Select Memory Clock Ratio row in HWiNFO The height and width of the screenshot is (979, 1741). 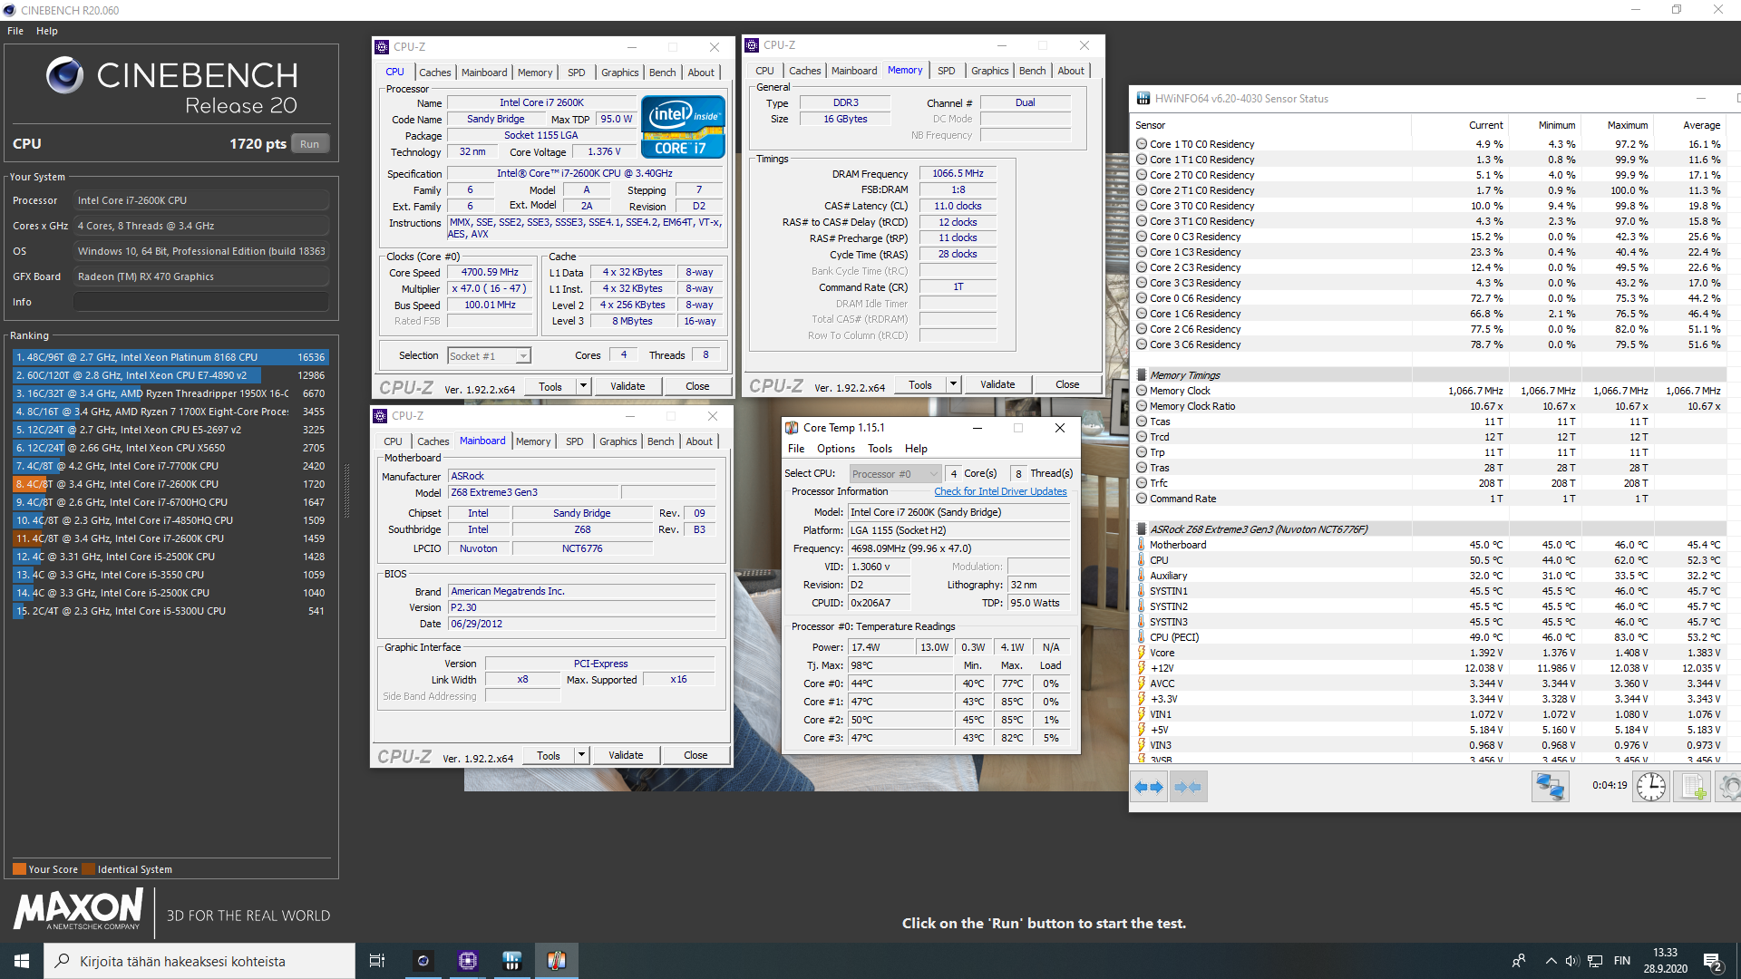pos(1428,406)
